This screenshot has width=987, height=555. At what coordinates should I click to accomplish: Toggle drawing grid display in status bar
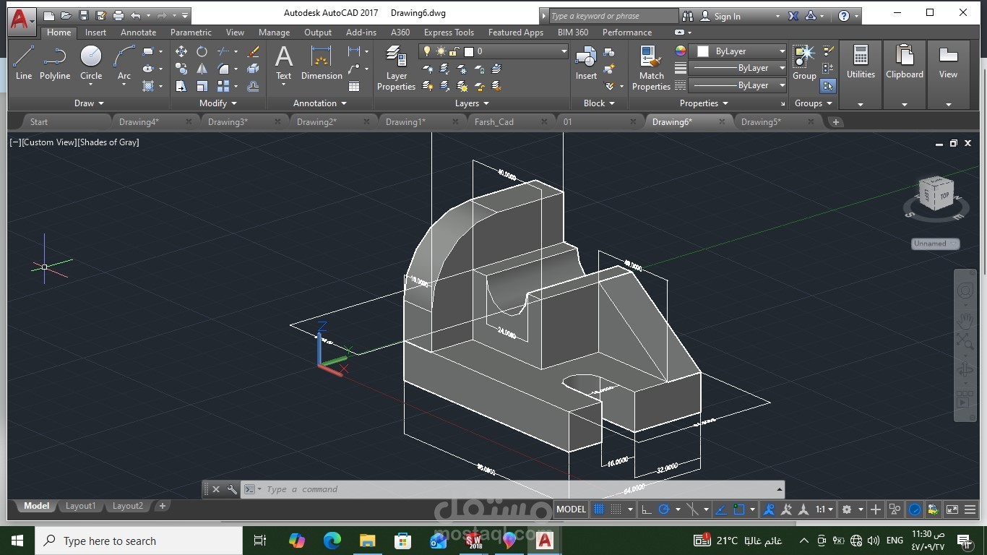point(599,509)
